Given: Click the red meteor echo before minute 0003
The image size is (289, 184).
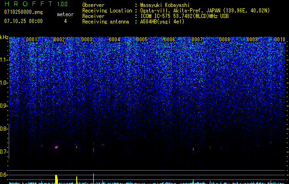Looking at the screenshot, I should 77,147.
